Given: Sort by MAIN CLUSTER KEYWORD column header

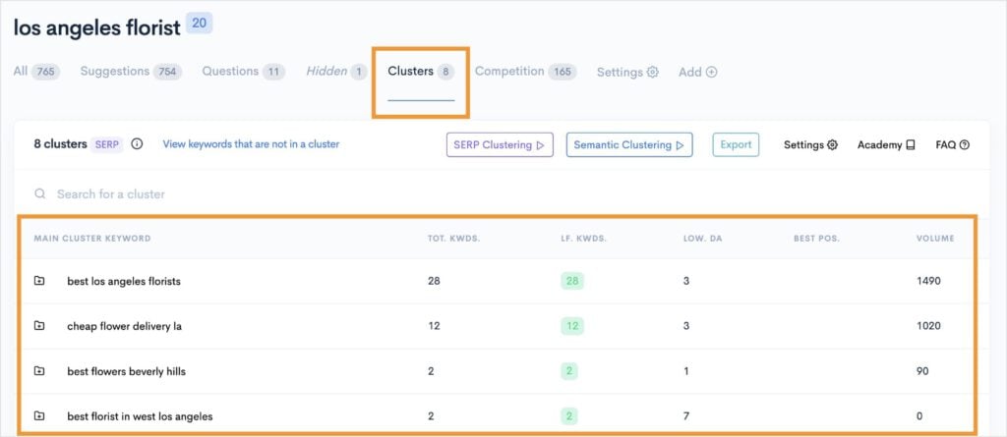Looking at the screenshot, I should click(92, 239).
